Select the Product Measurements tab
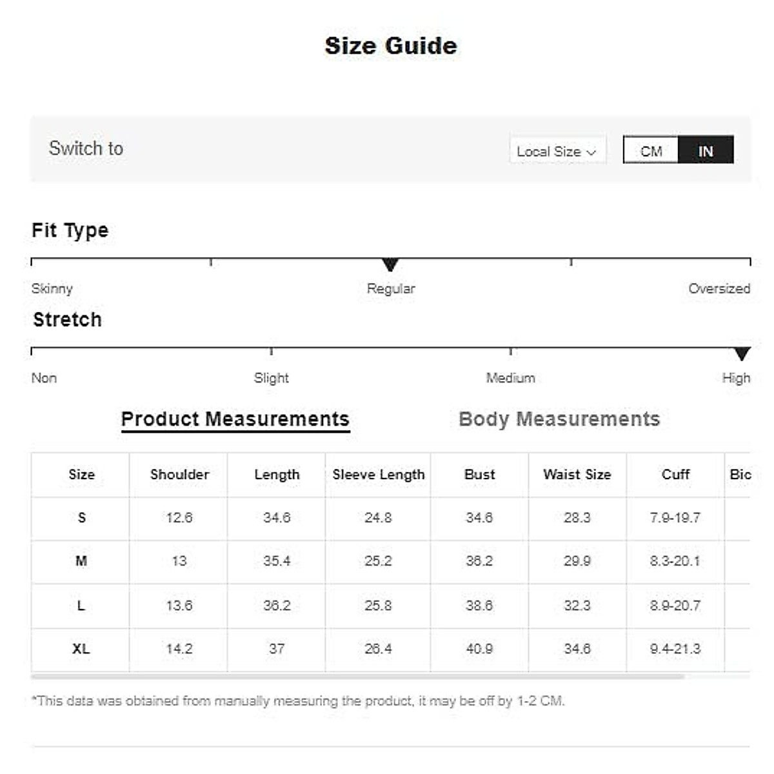Image resolution: width=774 pixels, height=774 pixels. 235,419
